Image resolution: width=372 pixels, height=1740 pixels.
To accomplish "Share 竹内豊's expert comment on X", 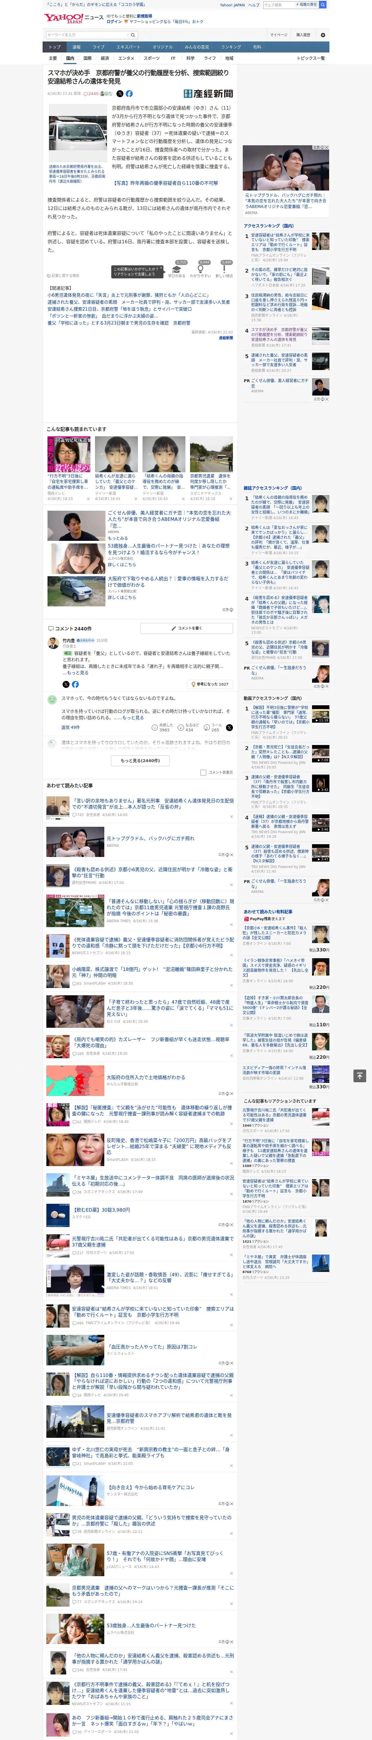I will [66, 684].
